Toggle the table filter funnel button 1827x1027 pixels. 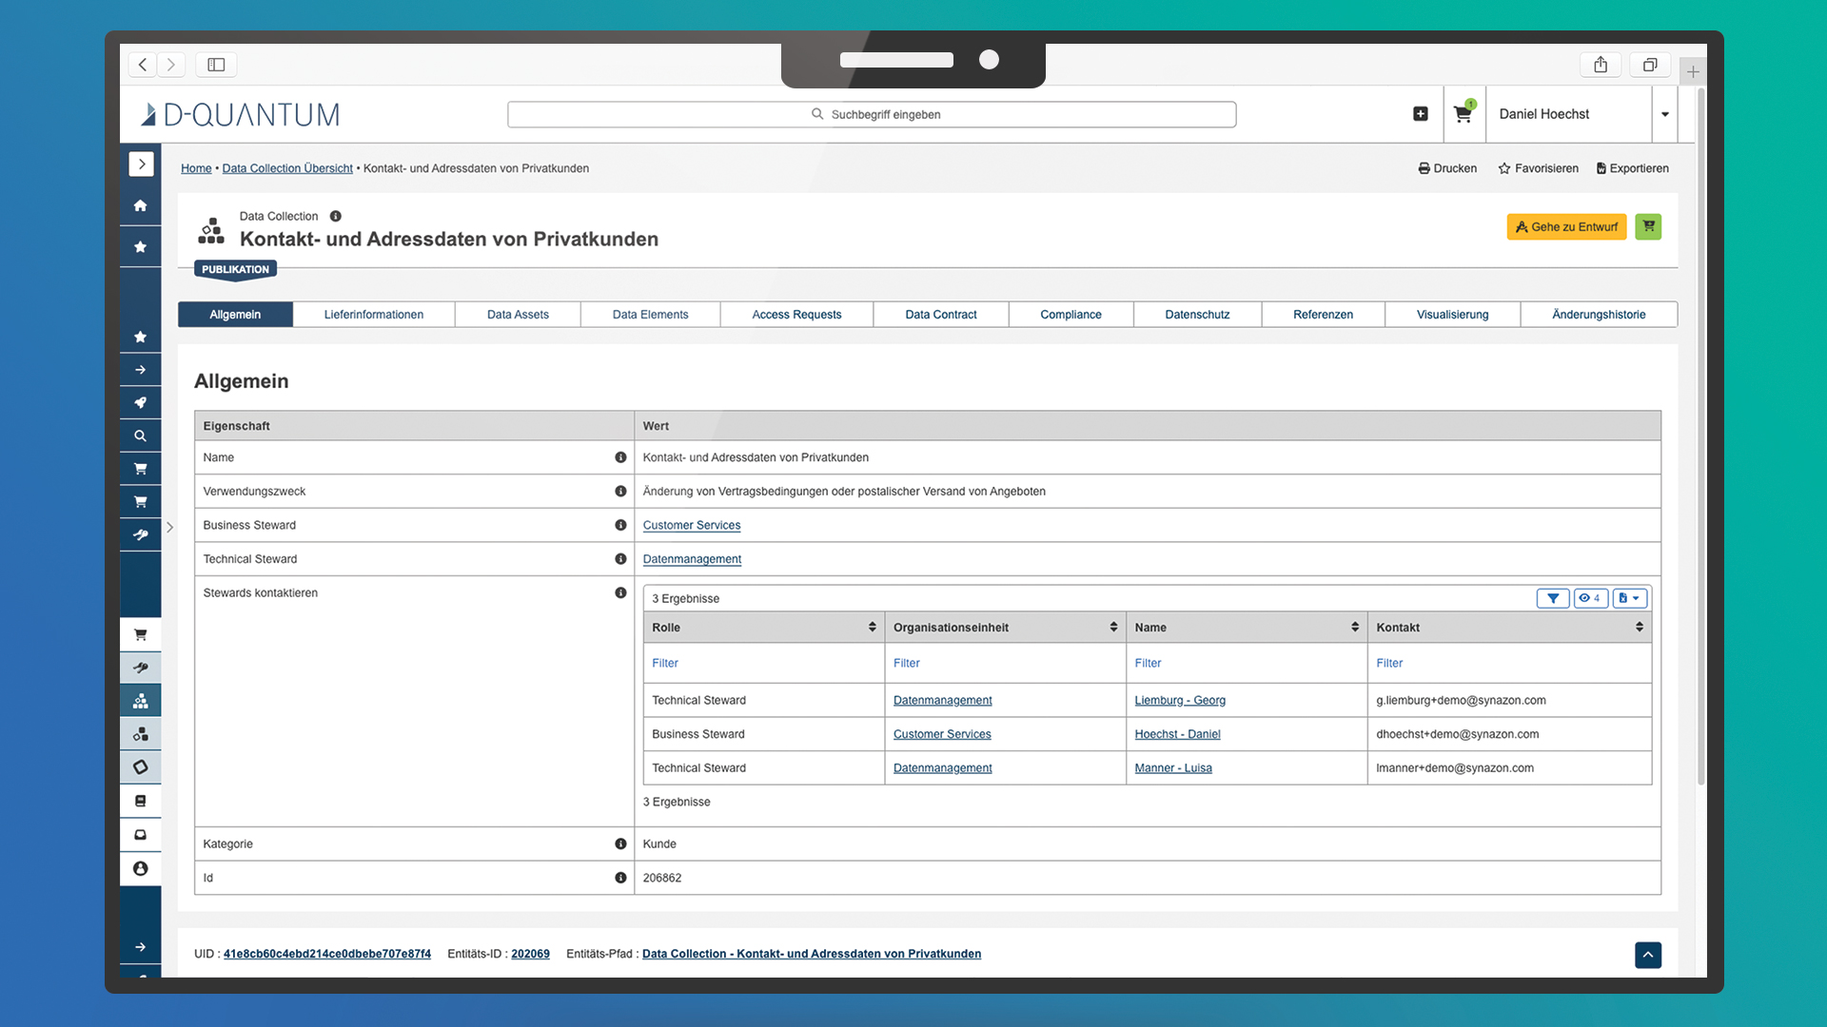[1553, 598]
